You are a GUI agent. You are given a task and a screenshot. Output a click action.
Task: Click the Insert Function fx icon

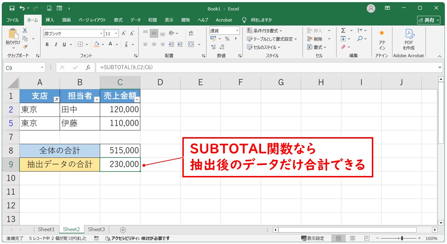pyautogui.click(x=88, y=67)
